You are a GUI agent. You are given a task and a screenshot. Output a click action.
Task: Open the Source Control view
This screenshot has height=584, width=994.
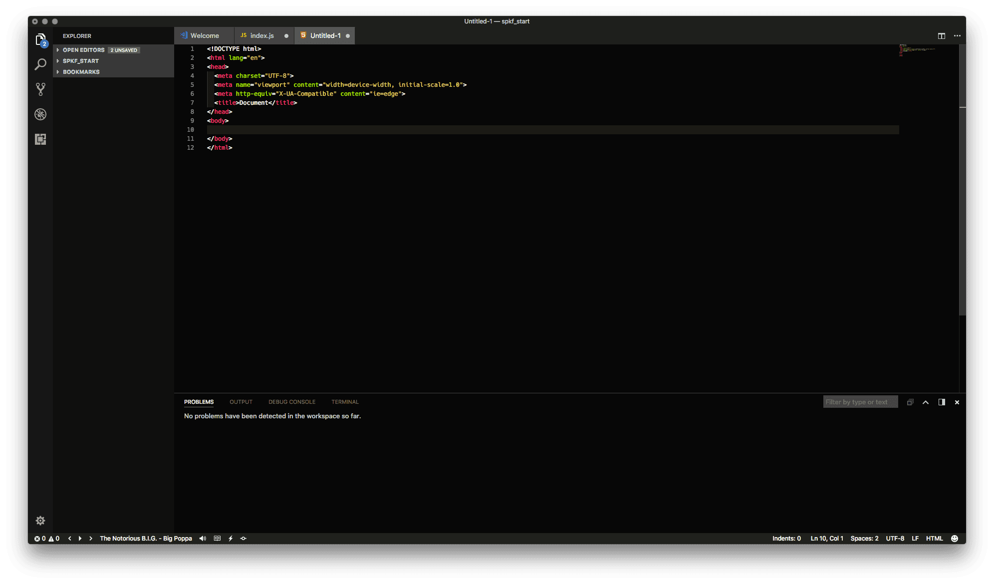pyautogui.click(x=40, y=89)
